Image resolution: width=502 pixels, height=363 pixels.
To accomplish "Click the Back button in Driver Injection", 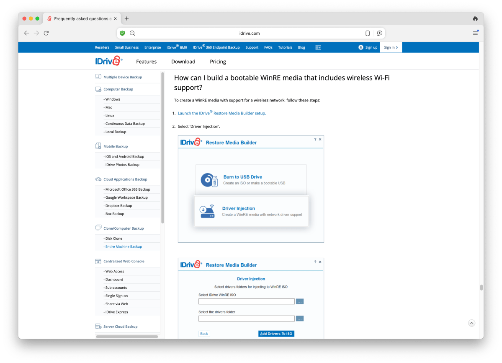I will click(204, 334).
